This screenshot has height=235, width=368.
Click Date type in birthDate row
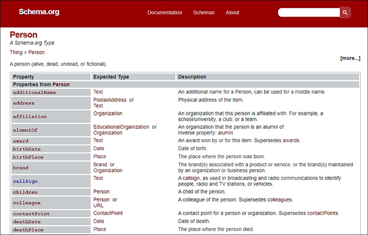(x=99, y=148)
